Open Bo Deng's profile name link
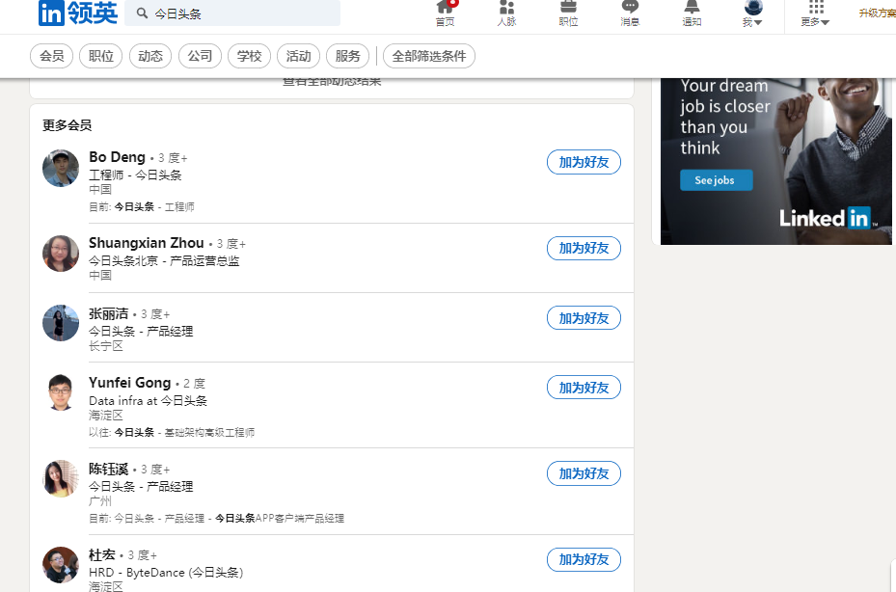 [117, 157]
